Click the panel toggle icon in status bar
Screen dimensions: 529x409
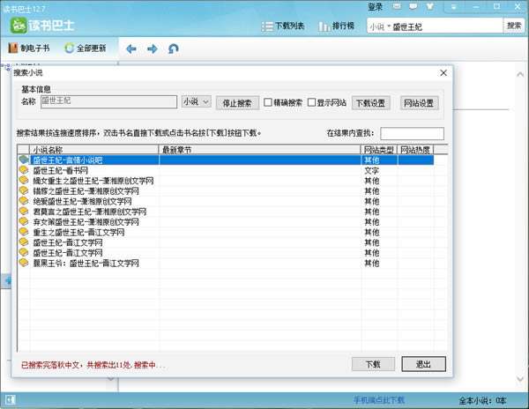(x=11, y=400)
